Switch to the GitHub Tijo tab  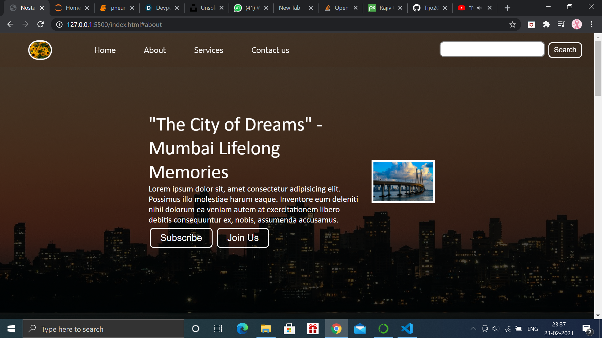pyautogui.click(x=430, y=8)
